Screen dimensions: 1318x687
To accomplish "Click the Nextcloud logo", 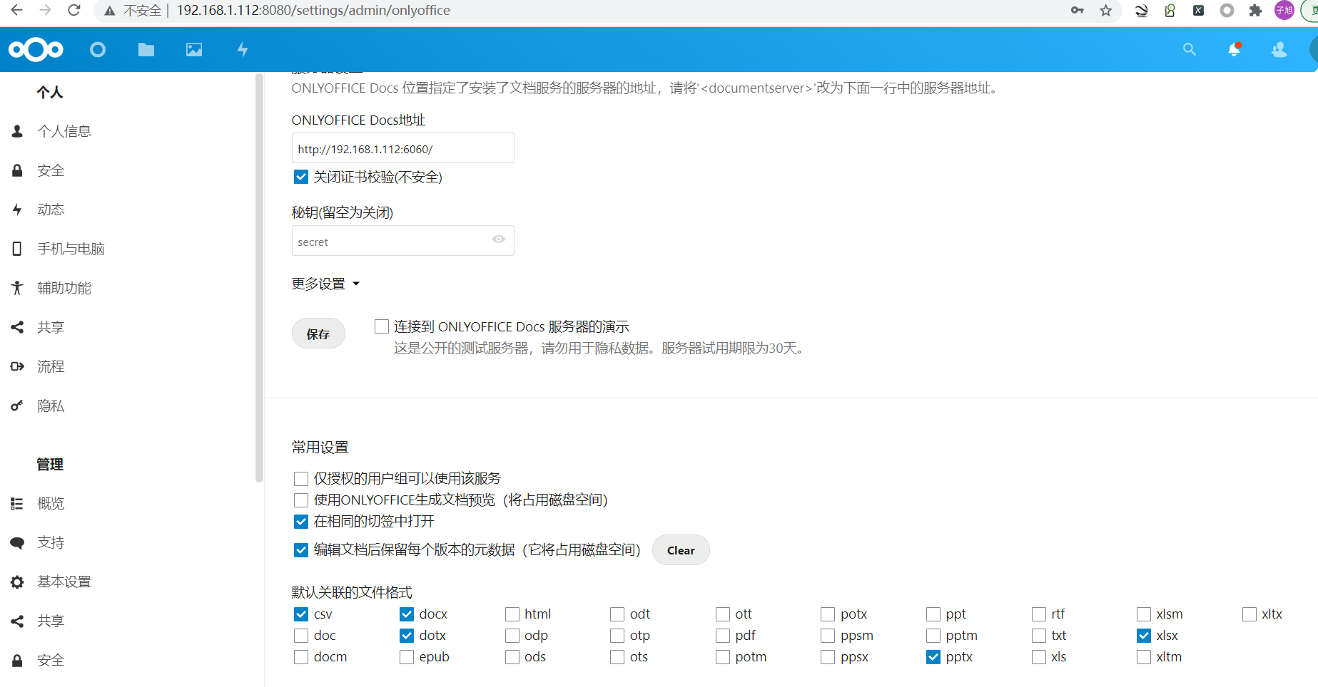I will point(35,49).
